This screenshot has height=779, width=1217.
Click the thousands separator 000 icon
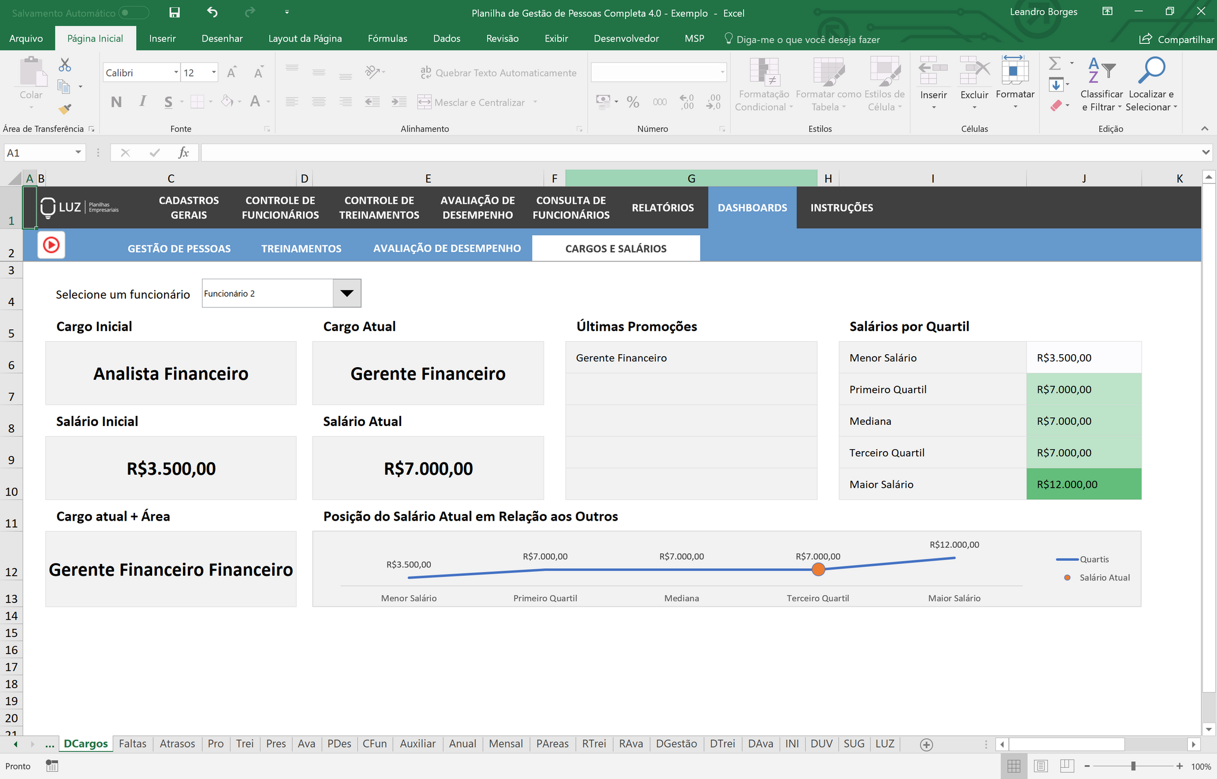click(660, 102)
